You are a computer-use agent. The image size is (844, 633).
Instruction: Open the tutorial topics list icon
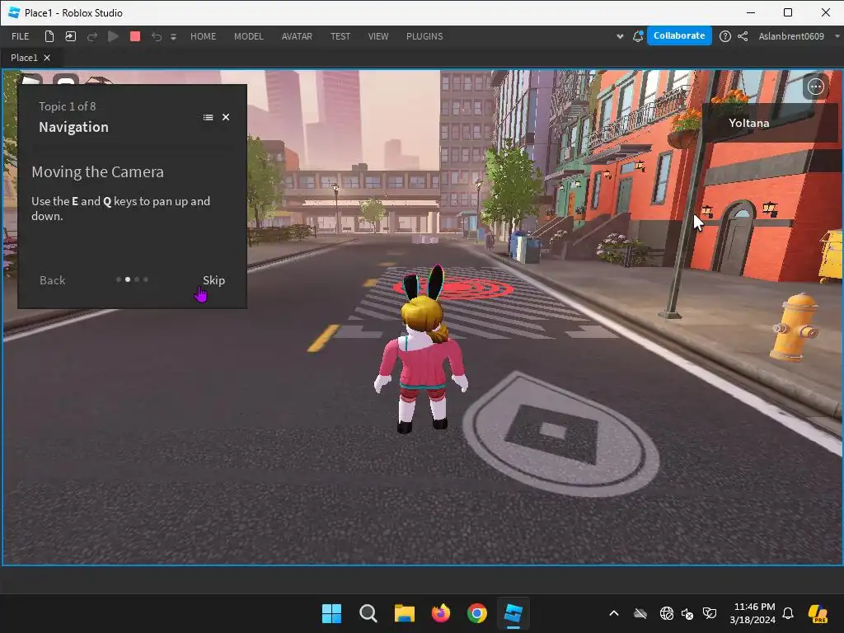(209, 117)
